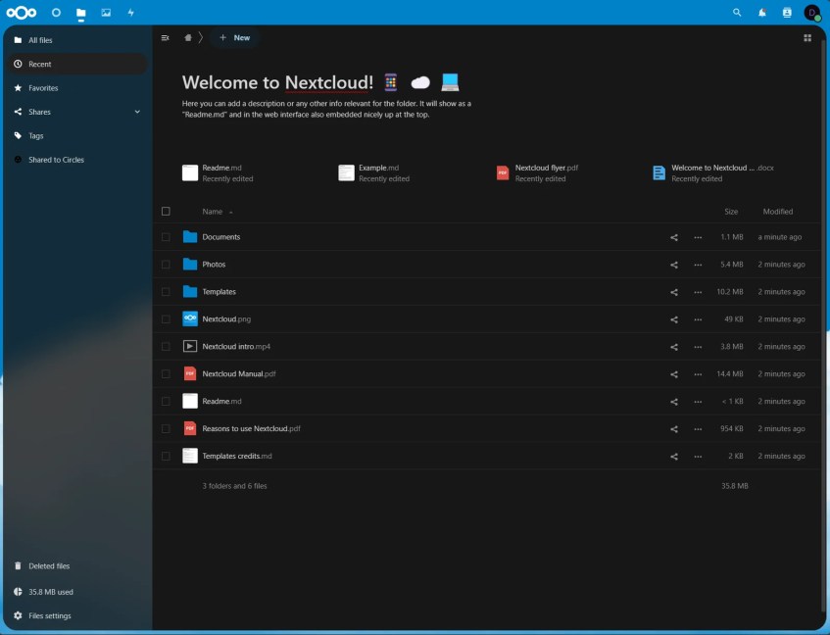Image resolution: width=830 pixels, height=635 pixels.
Task: Open Deleted files
Action: click(77, 565)
